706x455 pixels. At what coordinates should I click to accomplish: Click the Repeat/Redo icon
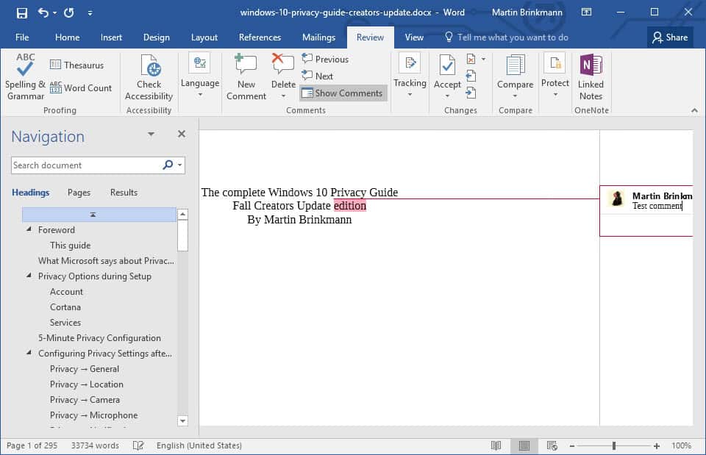point(69,12)
